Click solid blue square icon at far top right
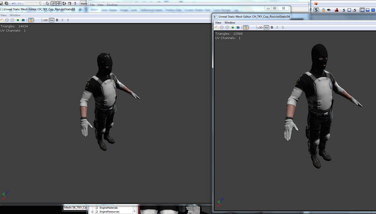The image size is (376, 214). (x=373, y=10)
